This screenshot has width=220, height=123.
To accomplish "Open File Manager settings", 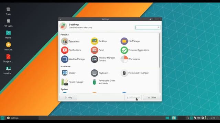I will (x=131, y=41).
